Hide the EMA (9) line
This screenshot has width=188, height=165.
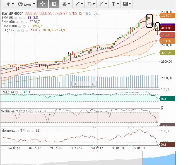coord(16,18)
